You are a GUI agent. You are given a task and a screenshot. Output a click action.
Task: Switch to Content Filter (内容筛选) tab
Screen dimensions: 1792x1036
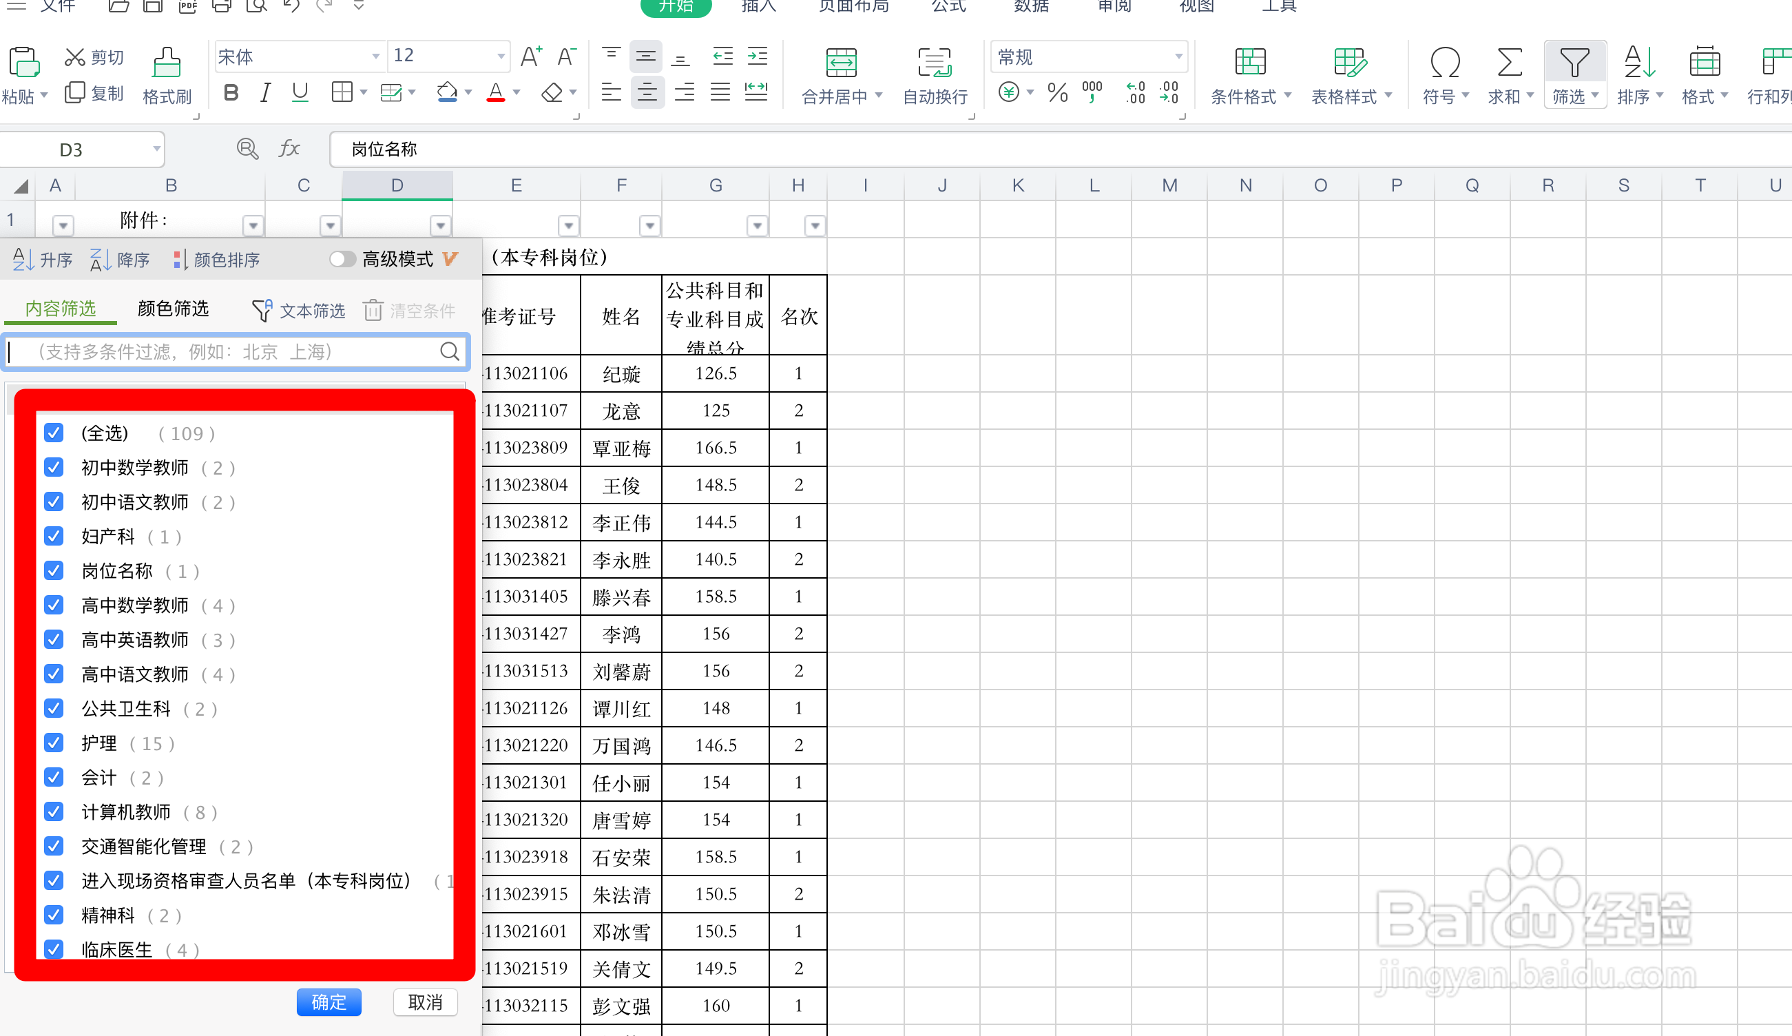pyautogui.click(x=61, y=309)
